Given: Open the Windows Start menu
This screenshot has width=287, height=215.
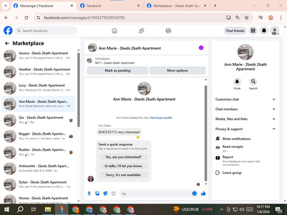Looking at the screenshot, I should (7, 209).
